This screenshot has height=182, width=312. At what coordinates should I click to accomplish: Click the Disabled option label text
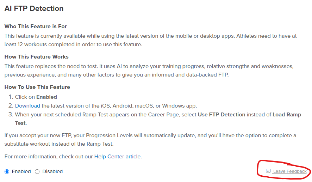tap(52, 171)
